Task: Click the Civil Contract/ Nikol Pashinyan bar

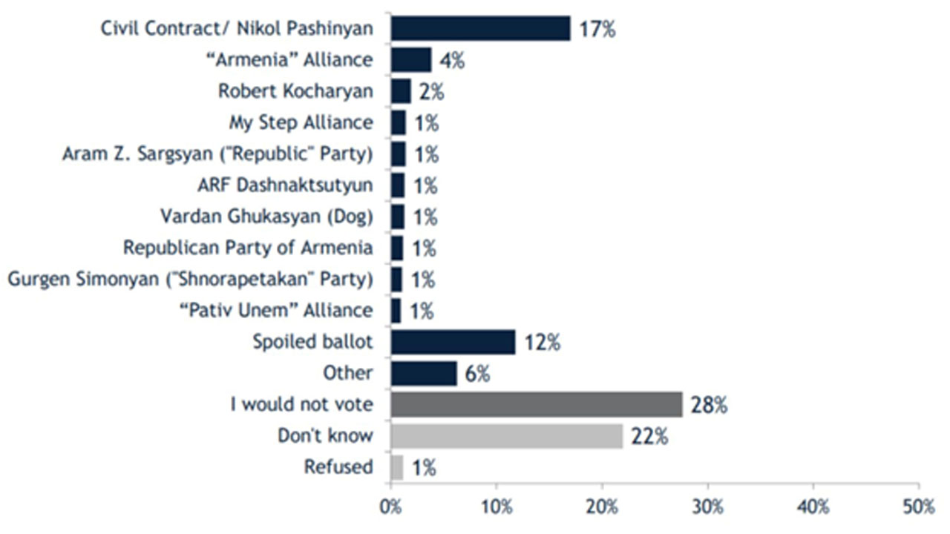Action: pyautogui.click(x=480, y=28)
